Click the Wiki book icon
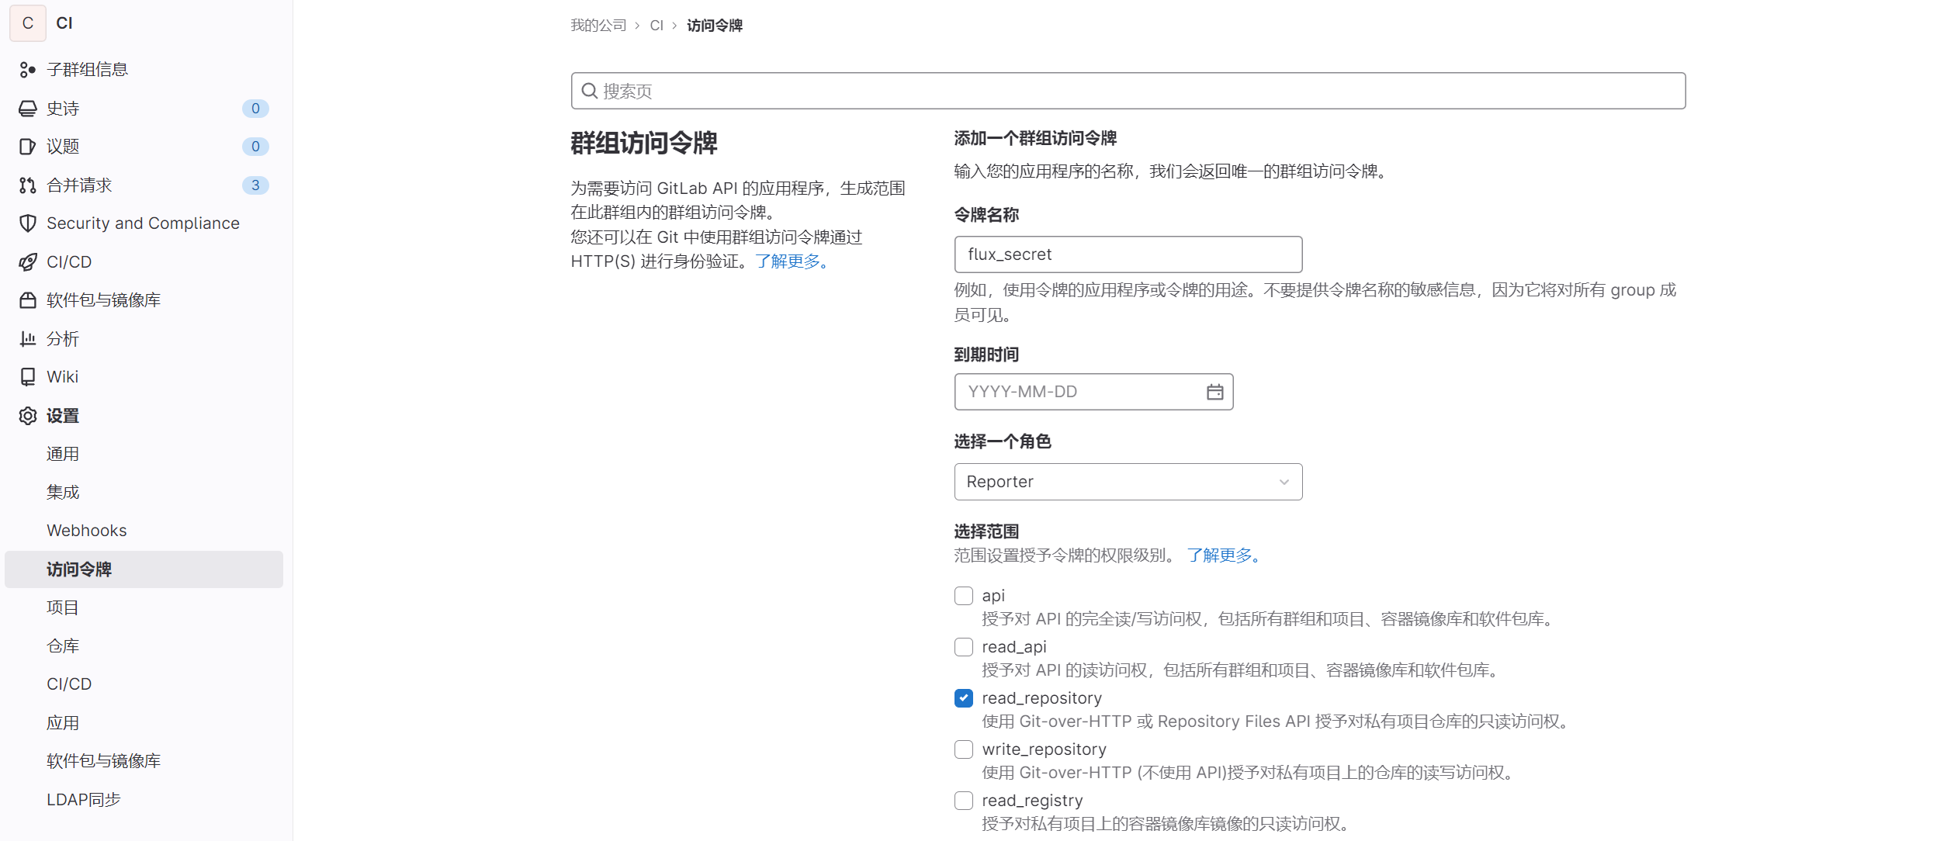The image size is (1954, 841). (28, 377)
